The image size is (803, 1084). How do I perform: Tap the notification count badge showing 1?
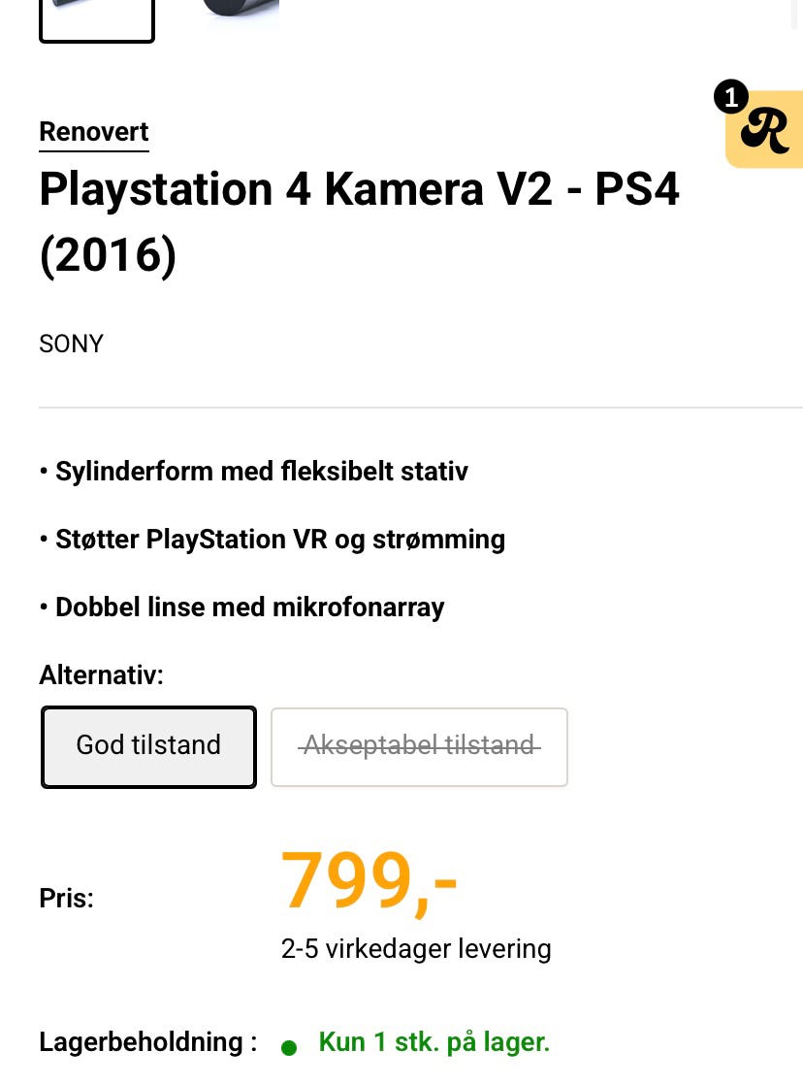click(x=730, y=97)
